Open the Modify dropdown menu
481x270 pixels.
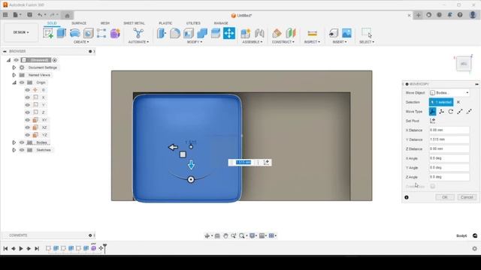(195, 42)
